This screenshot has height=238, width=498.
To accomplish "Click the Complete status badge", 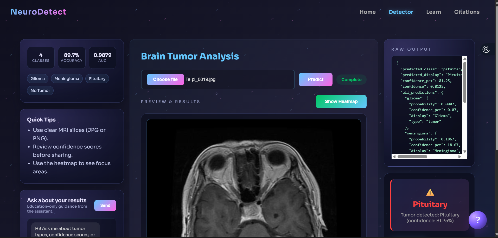I will (351, 80).
